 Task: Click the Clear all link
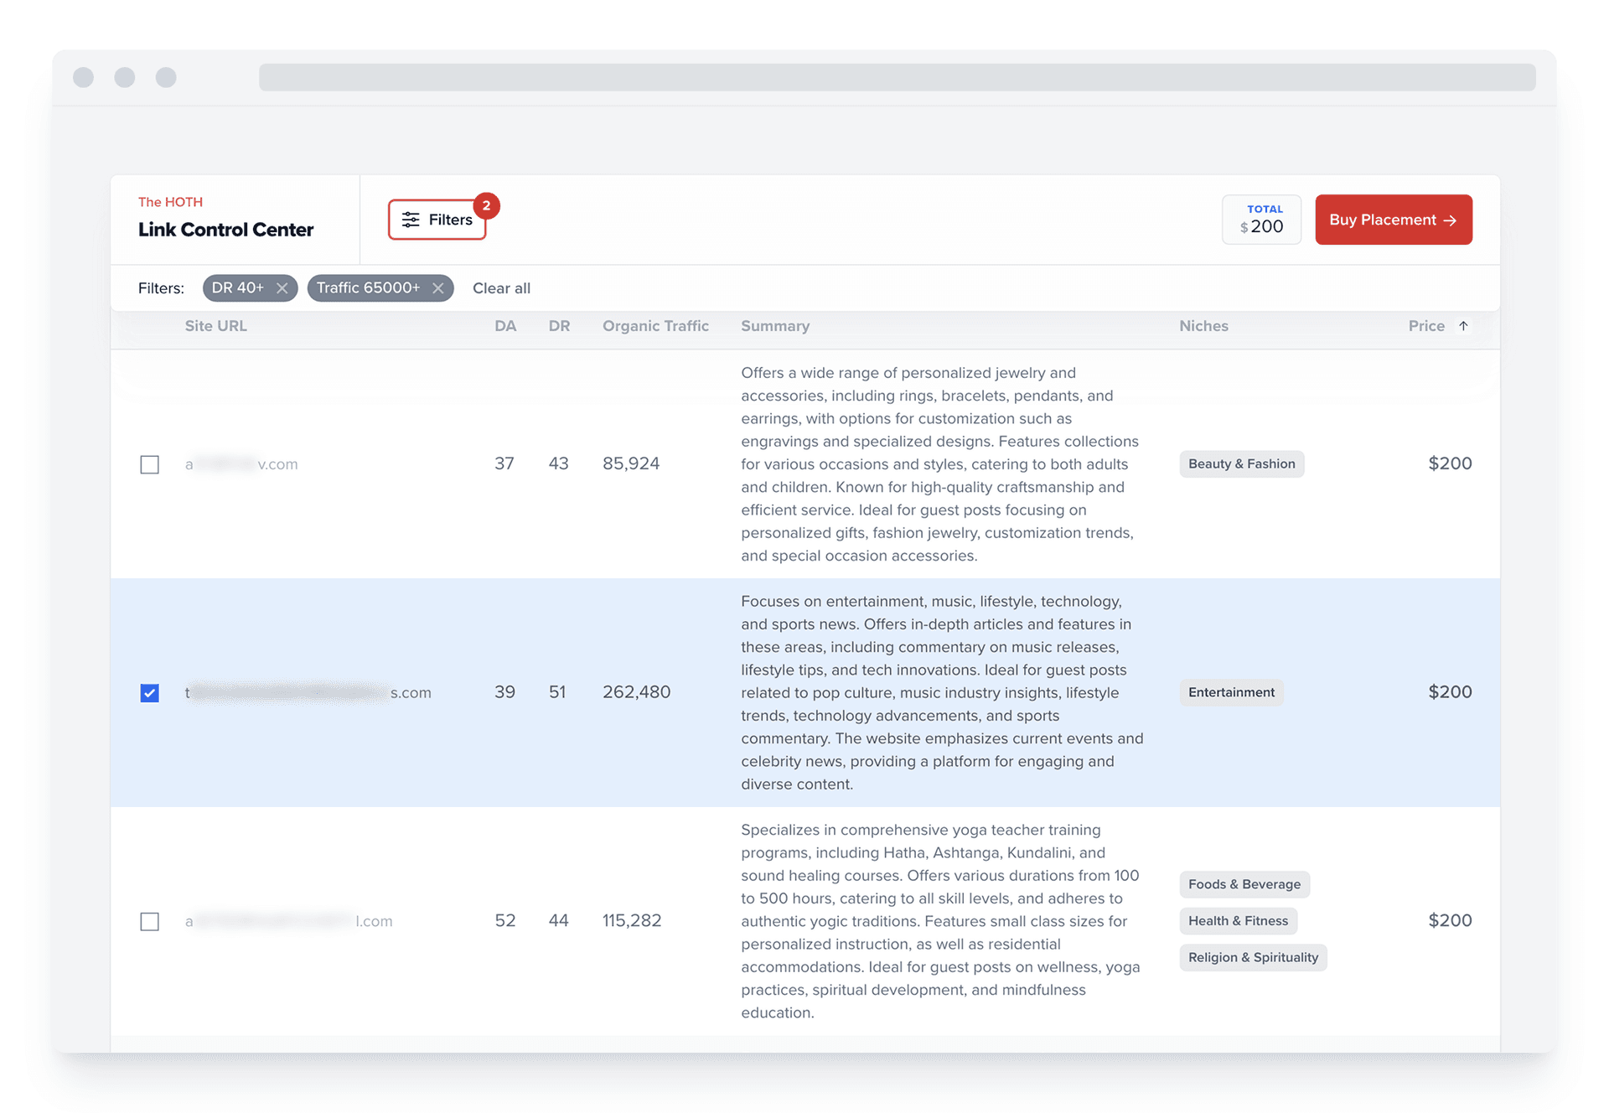coord(501,288)
